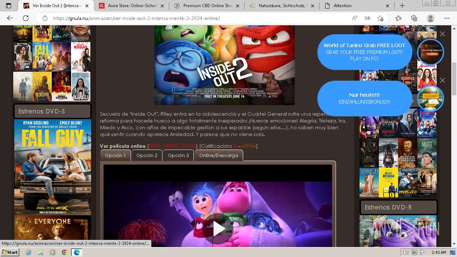Open the network icon in the system tray
This screenshot has height=257, width=457.
[x=415, y=252]
